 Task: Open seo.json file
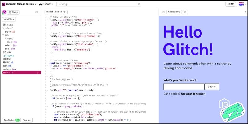point(10,49)
